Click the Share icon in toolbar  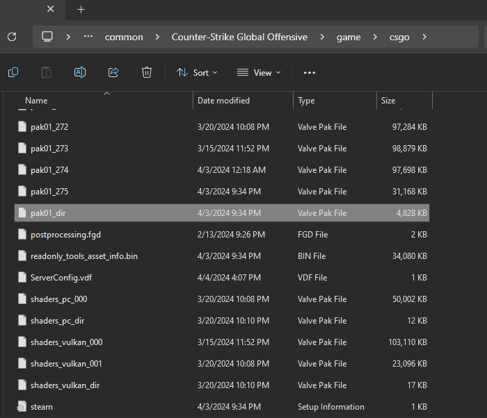113,72
